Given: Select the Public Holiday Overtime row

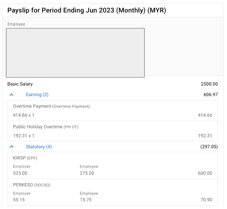Looking at the screenshot, I should 113,131.
